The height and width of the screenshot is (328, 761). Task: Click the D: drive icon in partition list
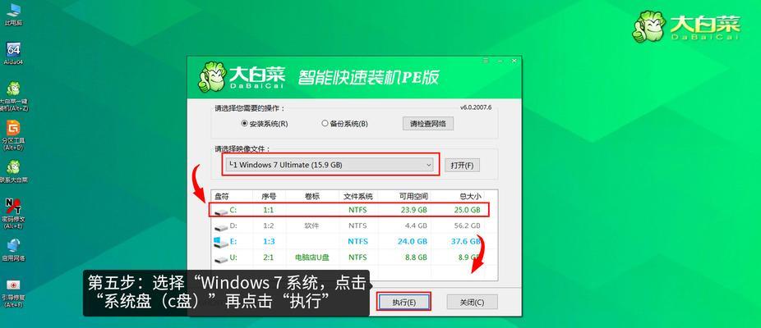[221, 226]
